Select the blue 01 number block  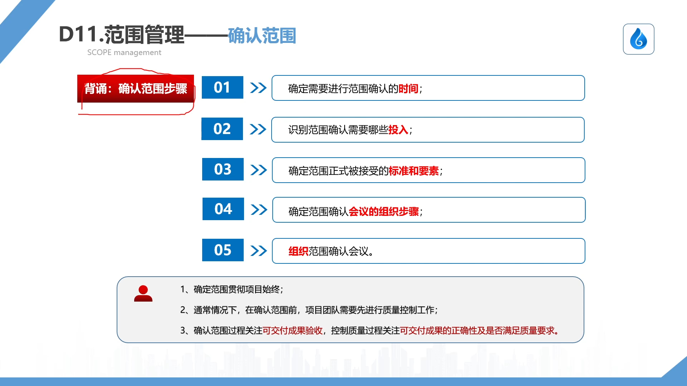click(x=223, y=87)
